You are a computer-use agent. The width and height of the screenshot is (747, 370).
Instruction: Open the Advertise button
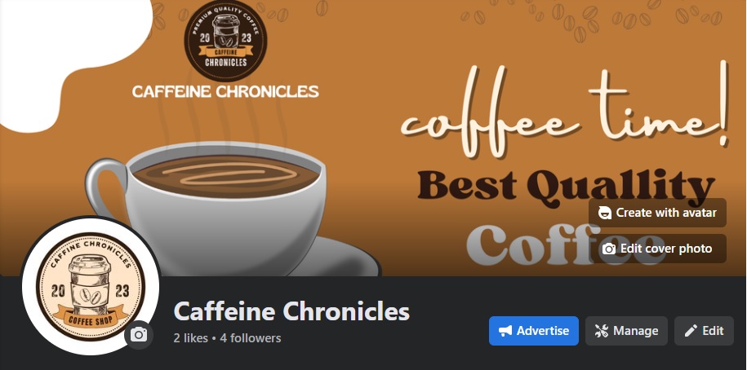click(534, 331)
